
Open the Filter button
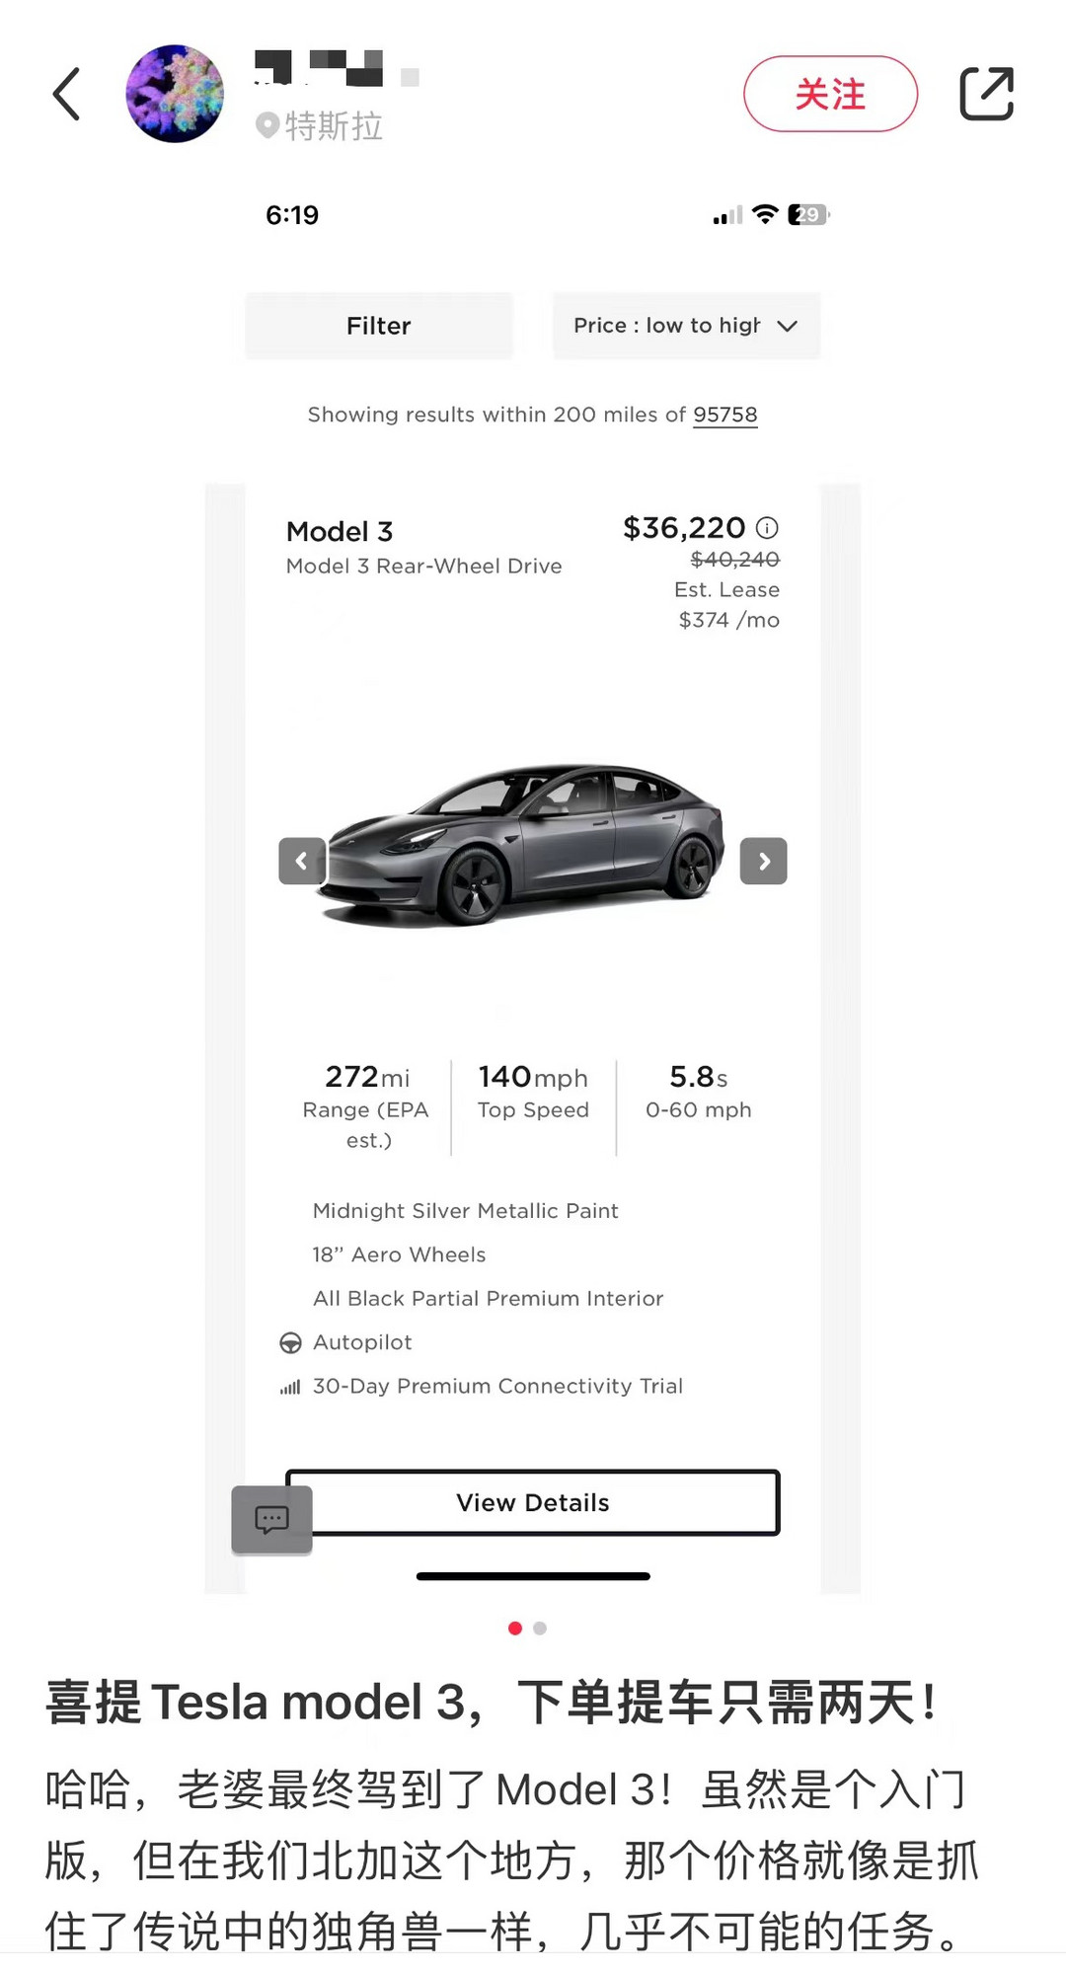(379, 326)
